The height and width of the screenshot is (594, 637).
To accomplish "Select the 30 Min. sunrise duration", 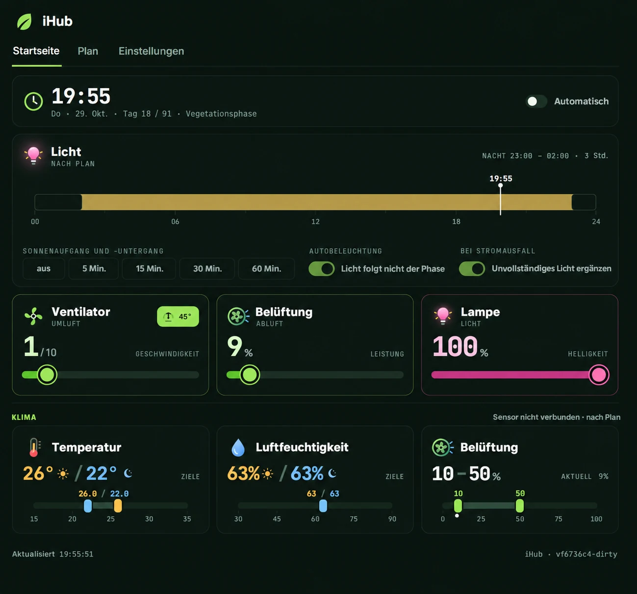I will click(x=207, y=269).
